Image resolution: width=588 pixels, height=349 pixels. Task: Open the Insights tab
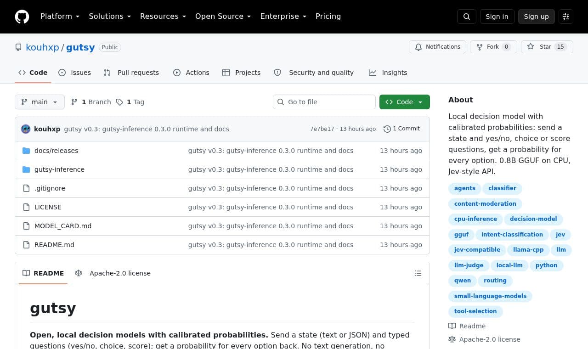click(x=388, y=73)
